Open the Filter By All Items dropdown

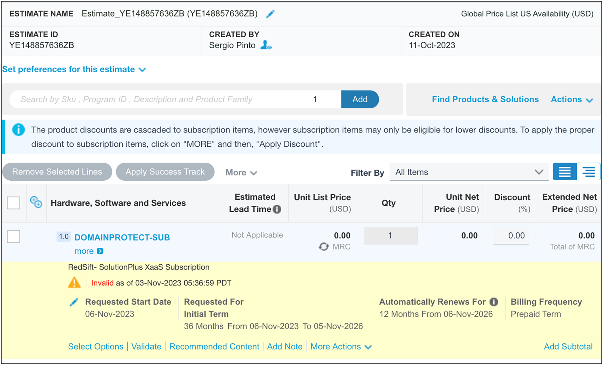click(469, 172)
